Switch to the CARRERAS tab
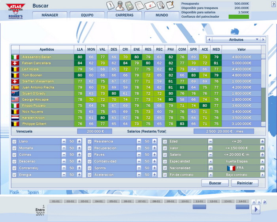Screen dimensions: 277x222 coord(124,15)
